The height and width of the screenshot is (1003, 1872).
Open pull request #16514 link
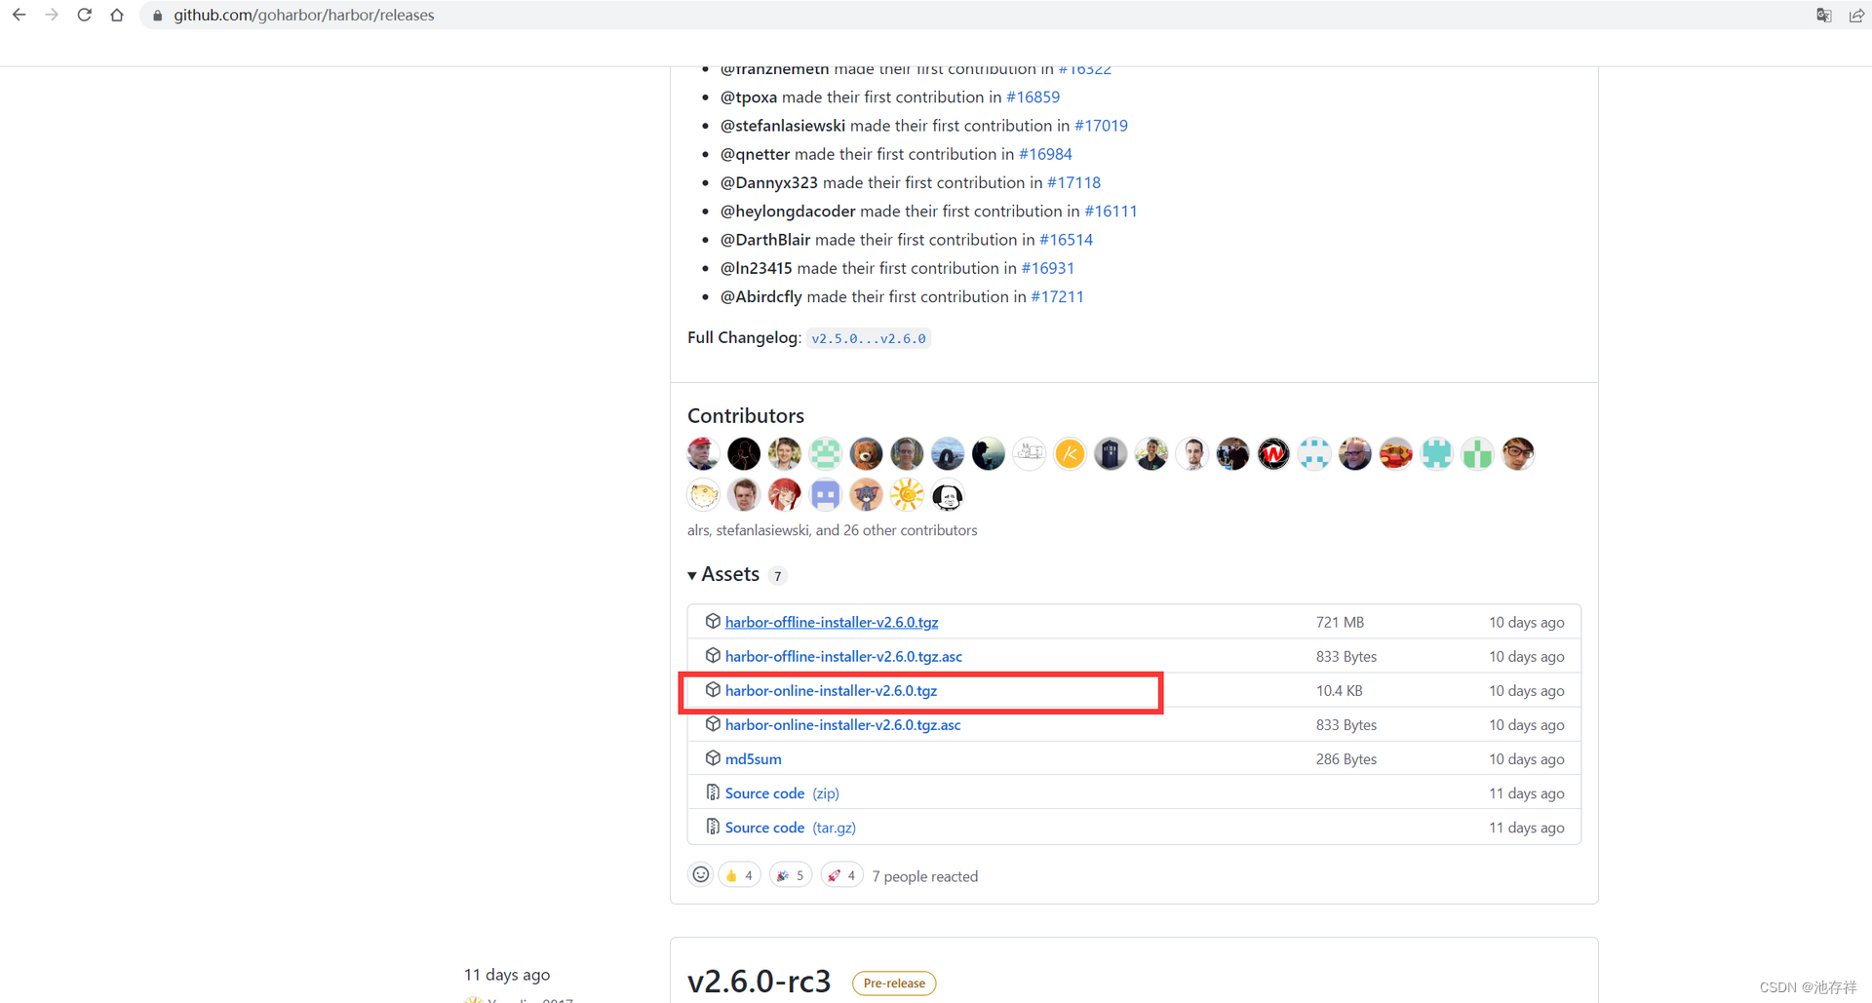coord(1066,240)
